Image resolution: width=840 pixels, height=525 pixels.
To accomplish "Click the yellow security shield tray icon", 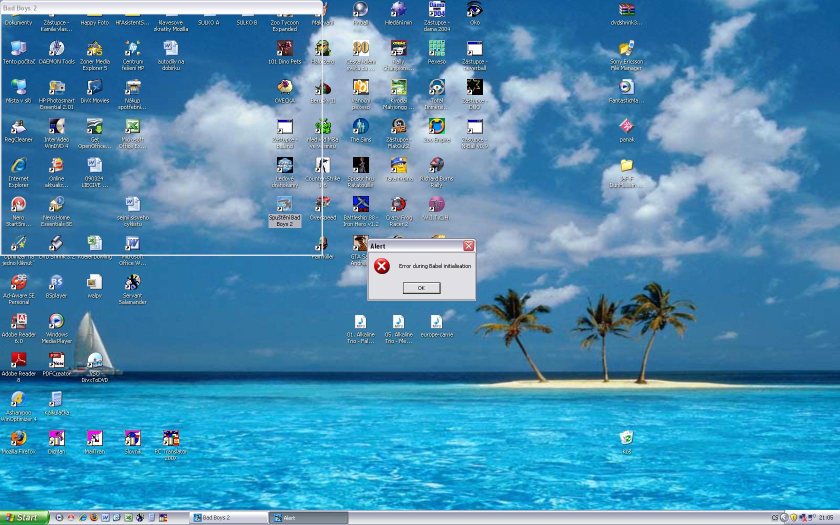I will pyautogui.click(x=793, y=517).
